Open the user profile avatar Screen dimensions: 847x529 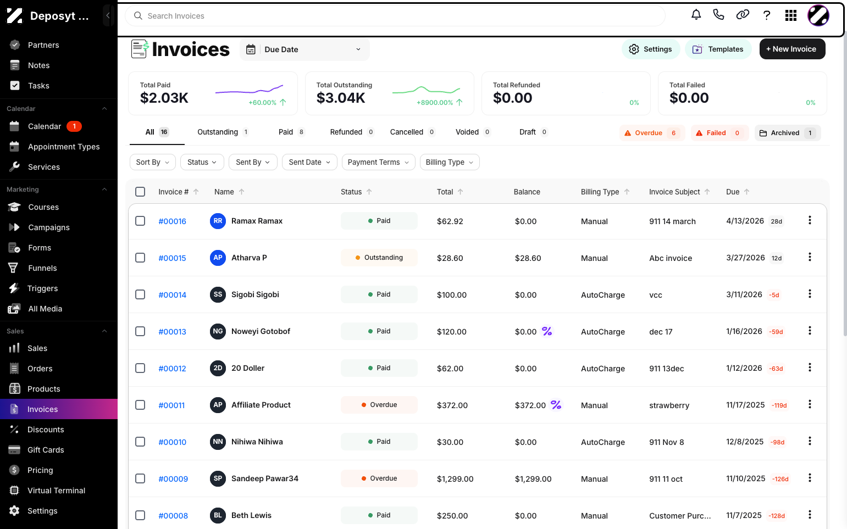click(x=818, y=15)
